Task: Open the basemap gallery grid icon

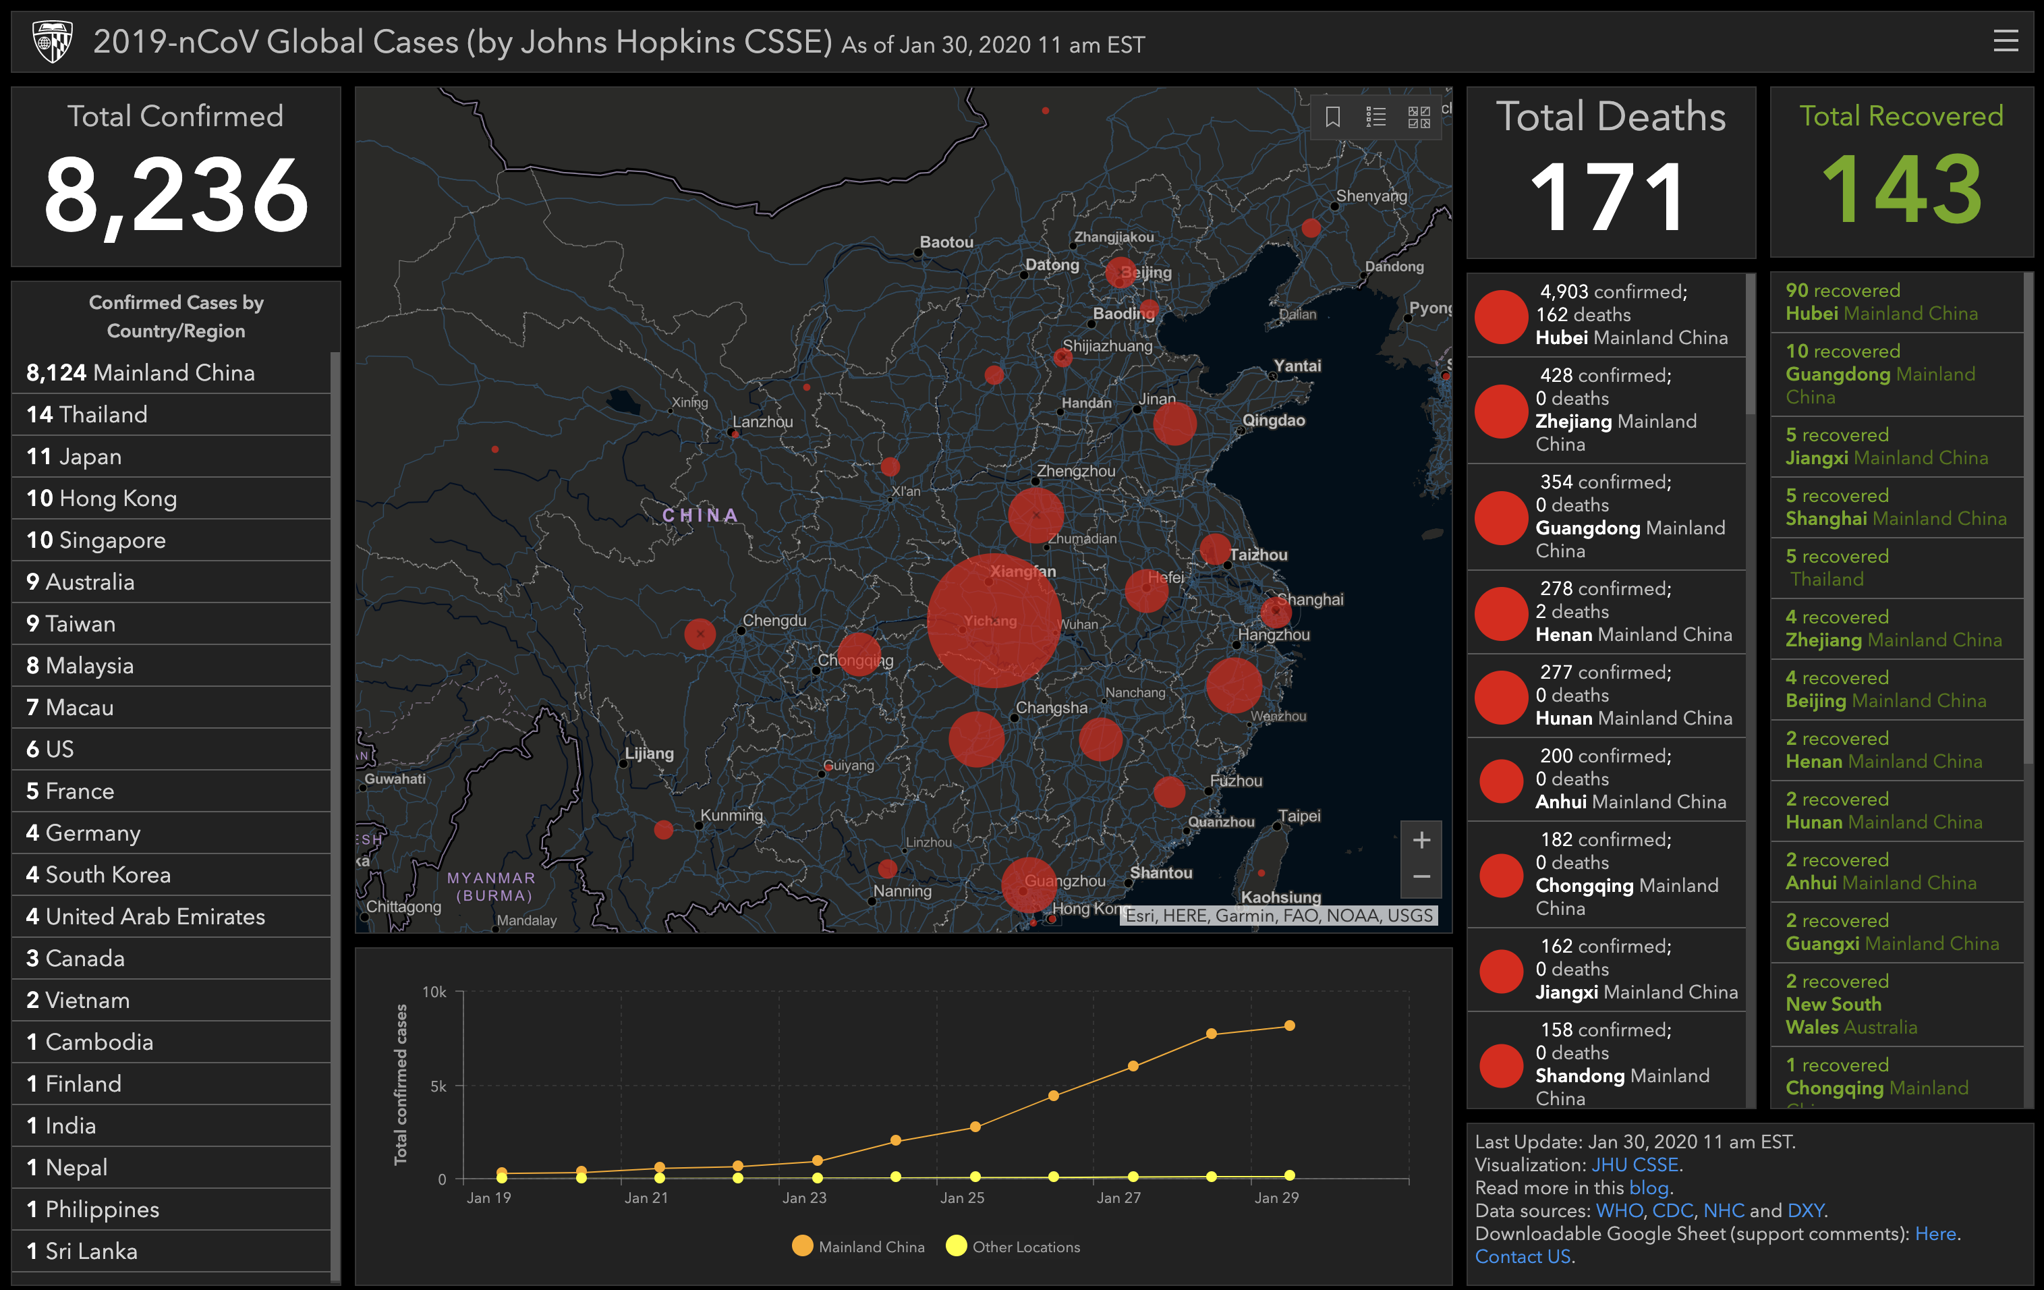Action: 1419,117
